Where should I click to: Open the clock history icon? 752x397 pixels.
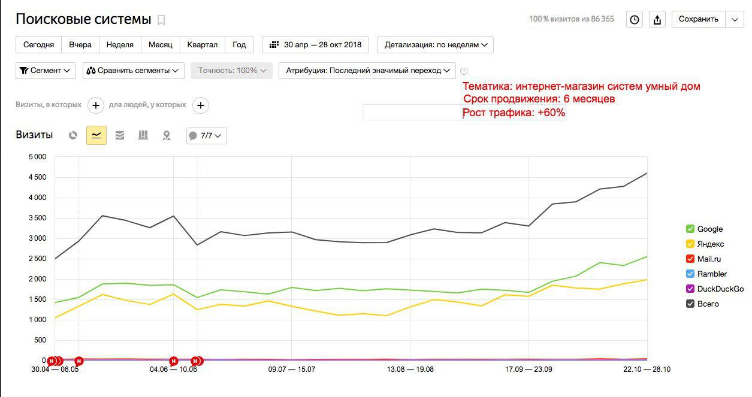pos(634,19)
